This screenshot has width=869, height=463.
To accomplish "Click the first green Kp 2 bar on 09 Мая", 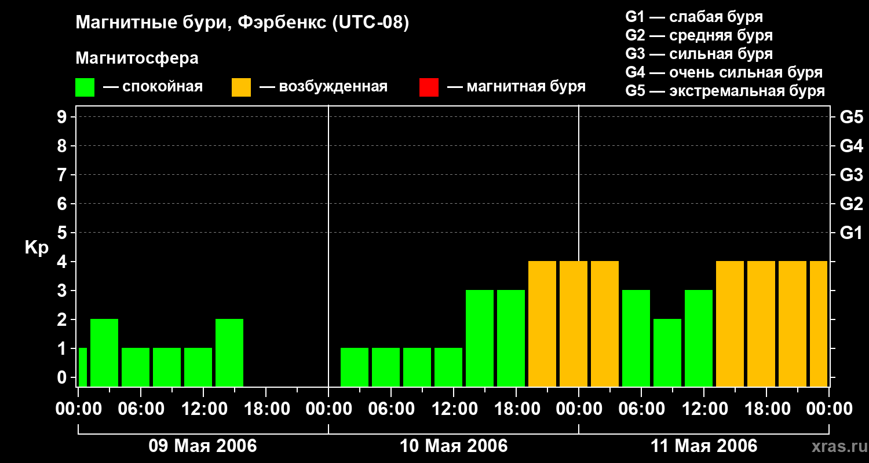I will tap(104, 352).
